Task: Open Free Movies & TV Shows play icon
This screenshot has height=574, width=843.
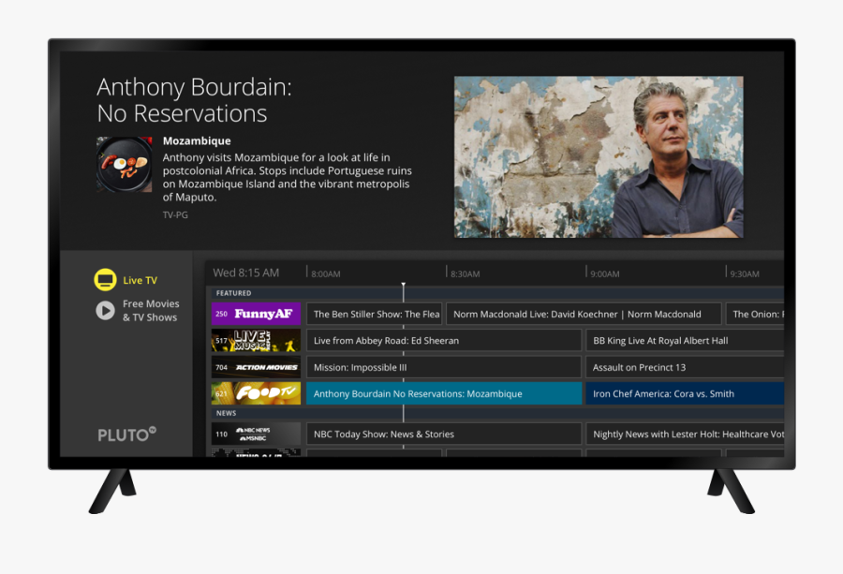Action: point(105,310)
